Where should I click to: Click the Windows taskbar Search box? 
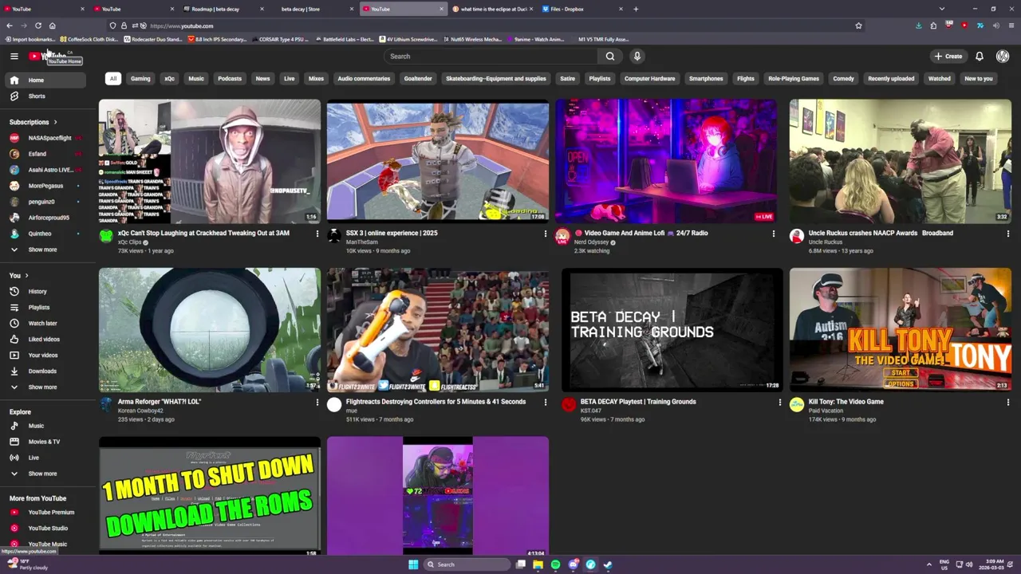pyautogui.click(x=467, y=564)
